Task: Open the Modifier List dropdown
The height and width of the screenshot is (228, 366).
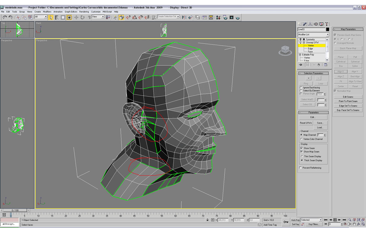Action: (314, 34)
